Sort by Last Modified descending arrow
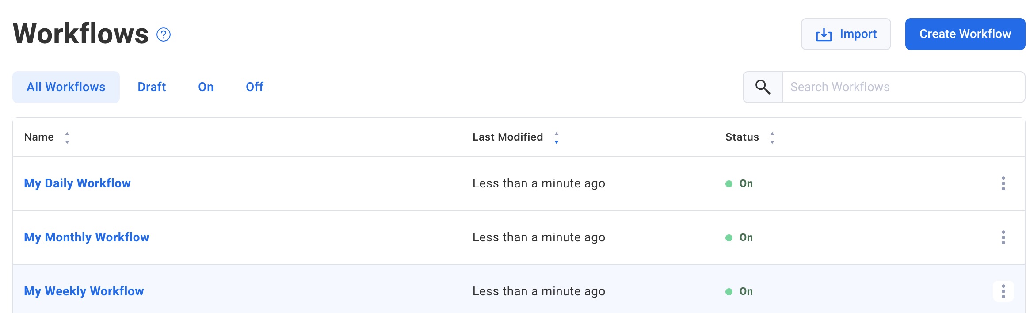Screen dimensions: 1030x313 tap(557, 141)
